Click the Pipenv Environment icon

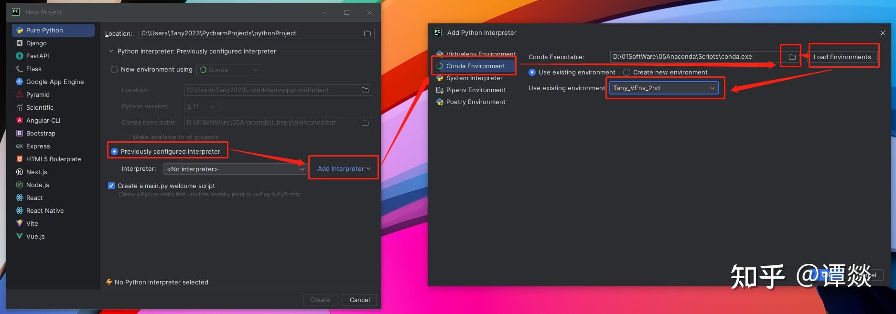[x=440, y=90]
